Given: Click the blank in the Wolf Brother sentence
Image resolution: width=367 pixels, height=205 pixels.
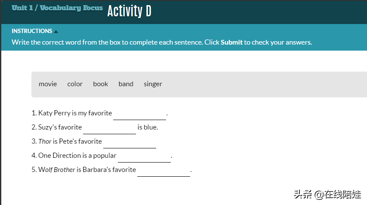Looking at the screenshot, I should pyautogui.click(x=163, y=170).
